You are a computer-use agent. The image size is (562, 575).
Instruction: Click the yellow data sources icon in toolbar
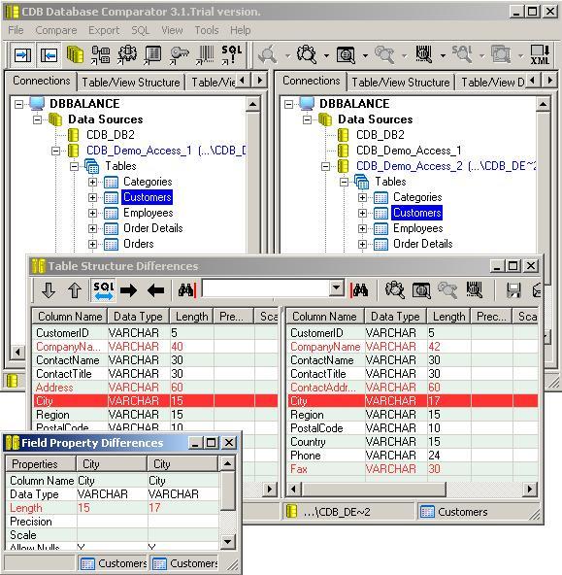coord(75,55)
